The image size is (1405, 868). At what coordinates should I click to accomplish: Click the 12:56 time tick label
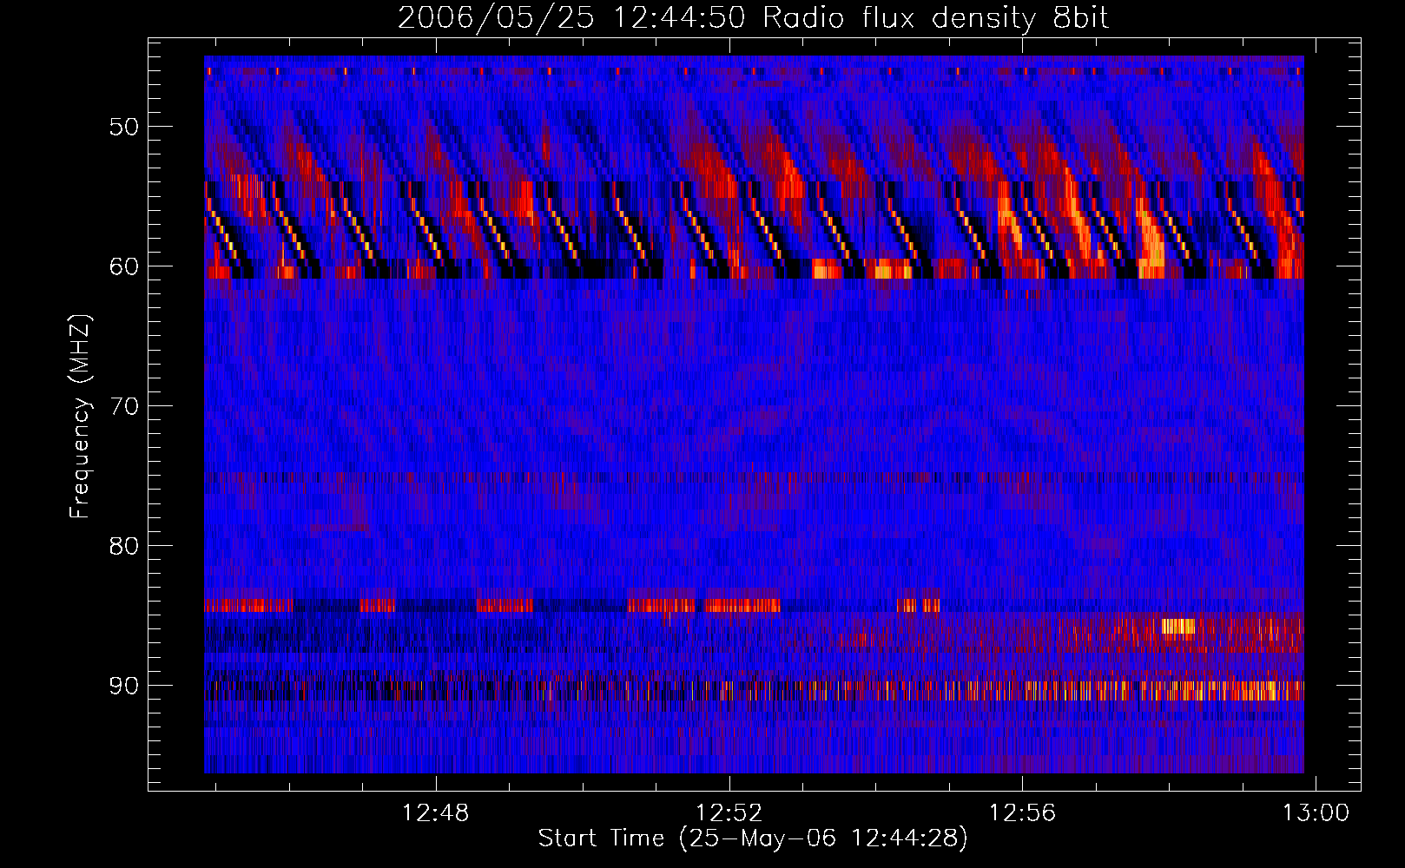pos(1023,813)
